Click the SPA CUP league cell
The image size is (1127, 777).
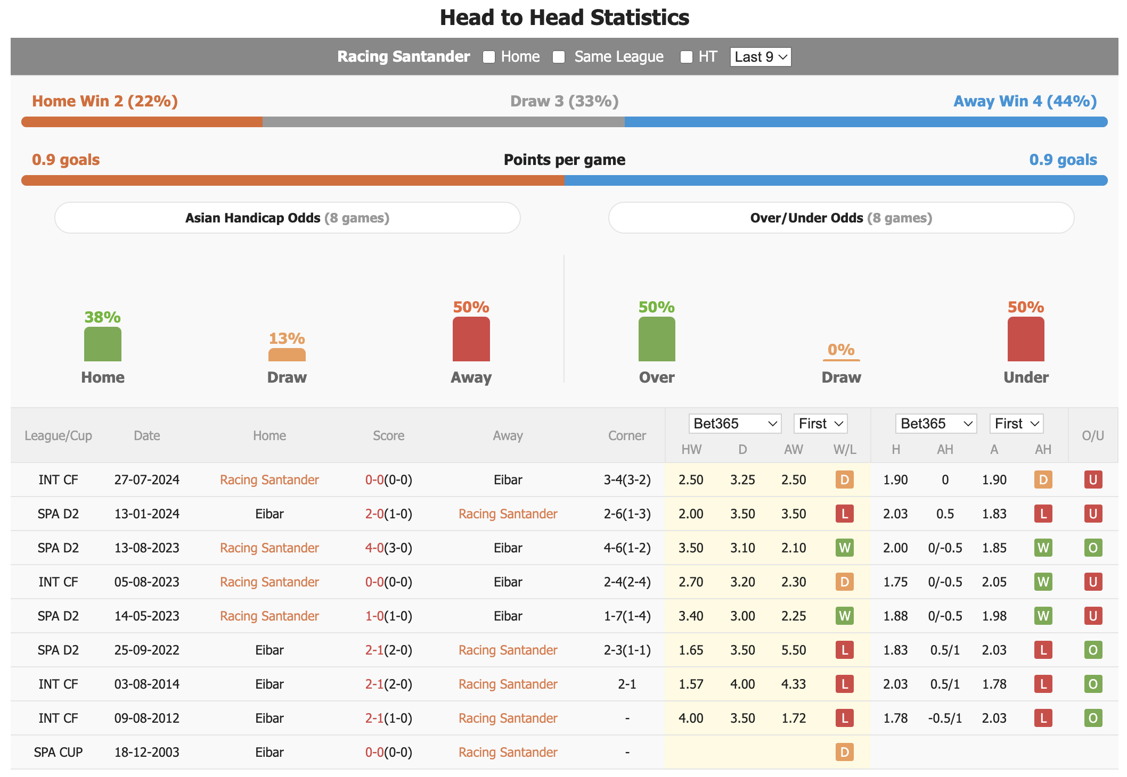[58, 752]
